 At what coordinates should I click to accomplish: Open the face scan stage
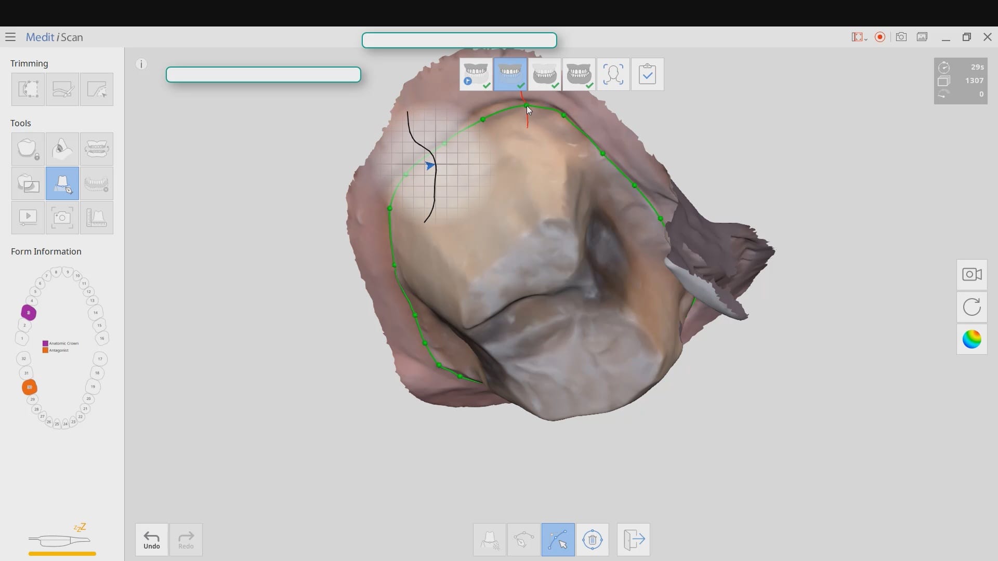tap(613, 74)
